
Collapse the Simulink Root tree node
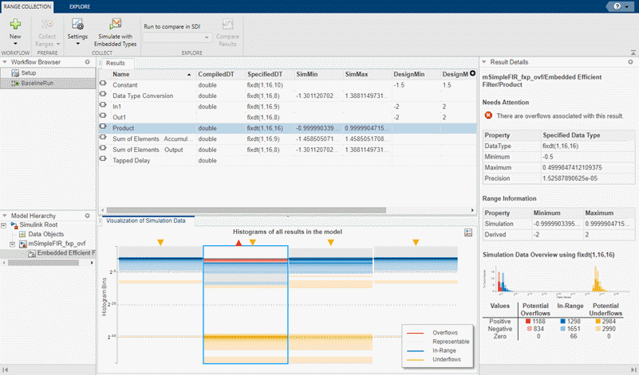[x=5, y=225]
